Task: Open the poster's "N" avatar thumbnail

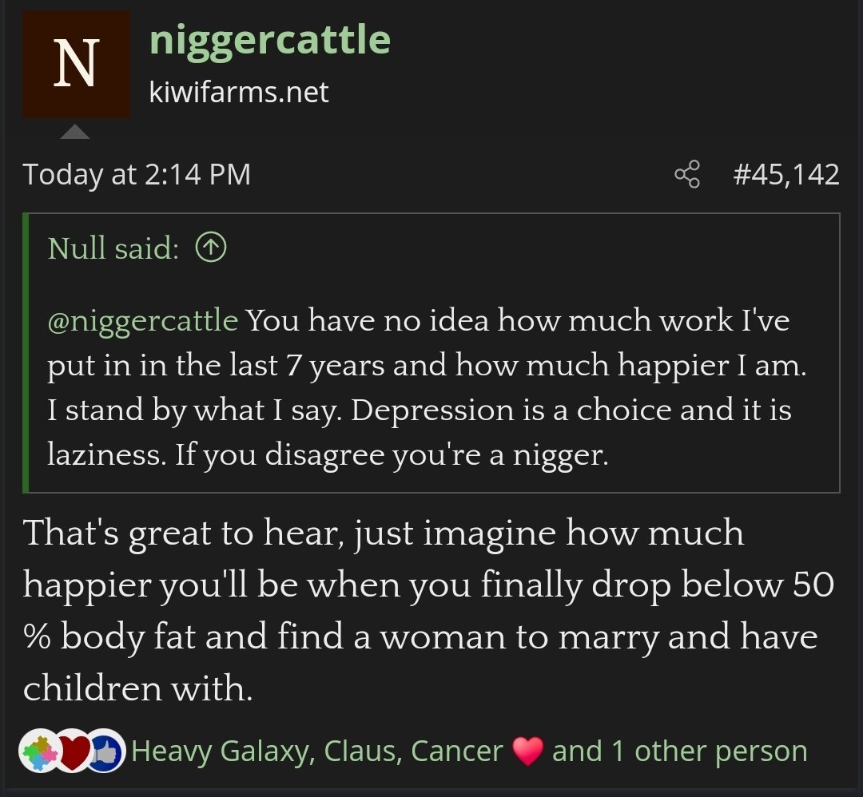Action: pyautogui.click(x=76, y=64)
